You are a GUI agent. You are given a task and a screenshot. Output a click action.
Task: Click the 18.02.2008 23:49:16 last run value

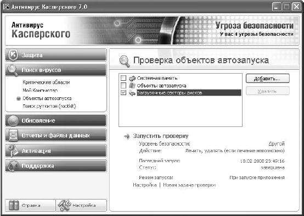click(x=262, y=161)
